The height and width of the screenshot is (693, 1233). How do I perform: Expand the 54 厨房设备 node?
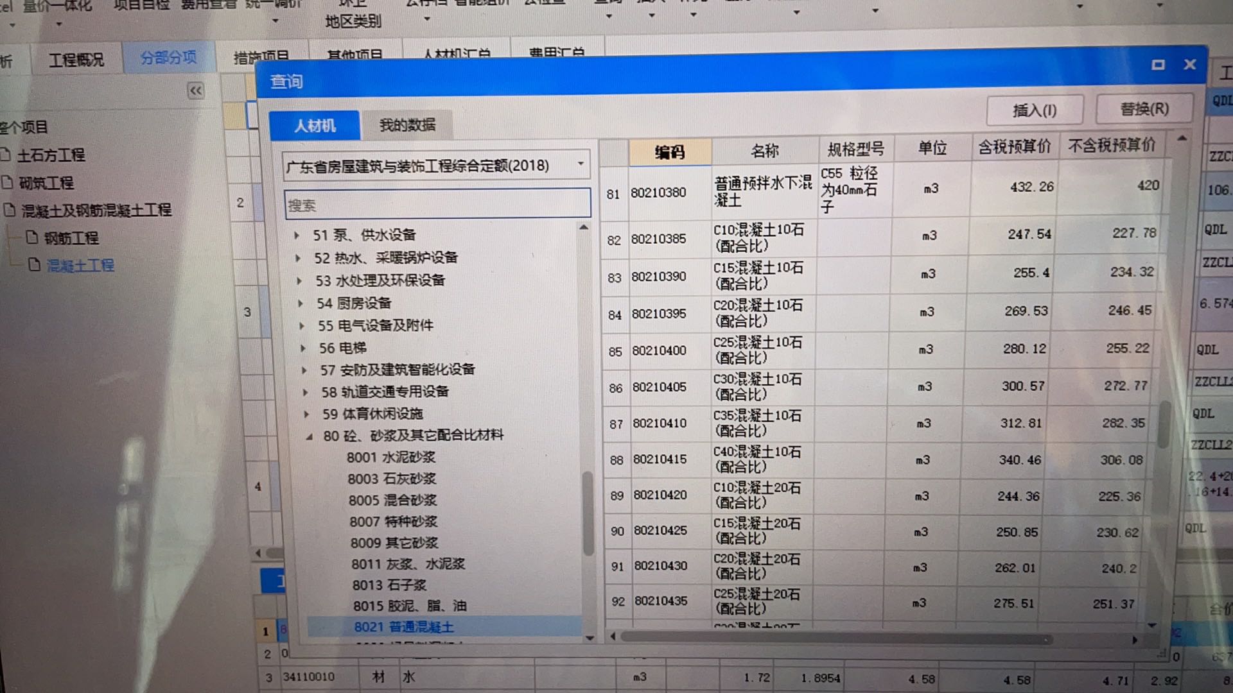point(301,304)
